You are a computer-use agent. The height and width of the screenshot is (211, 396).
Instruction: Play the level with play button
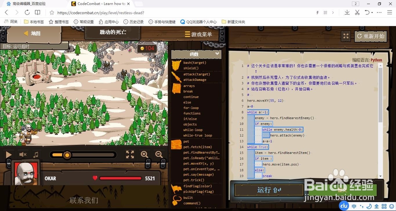point(9,155)
